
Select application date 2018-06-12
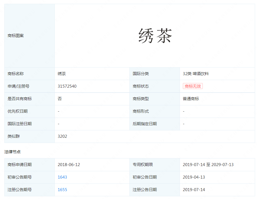(x=69, y=165)
